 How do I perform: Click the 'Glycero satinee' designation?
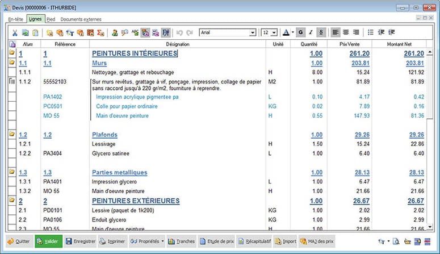(111, 153)
